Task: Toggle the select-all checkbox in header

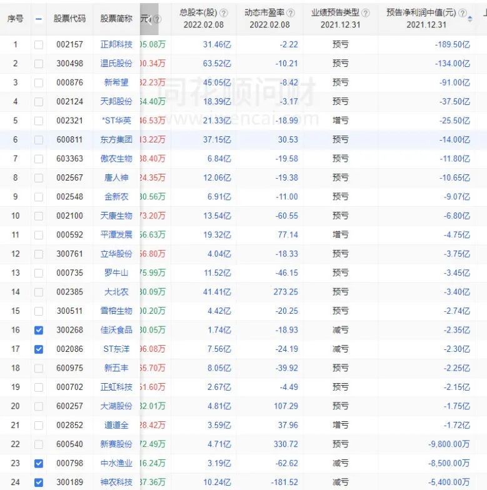Action: click(x=39, y=19)
